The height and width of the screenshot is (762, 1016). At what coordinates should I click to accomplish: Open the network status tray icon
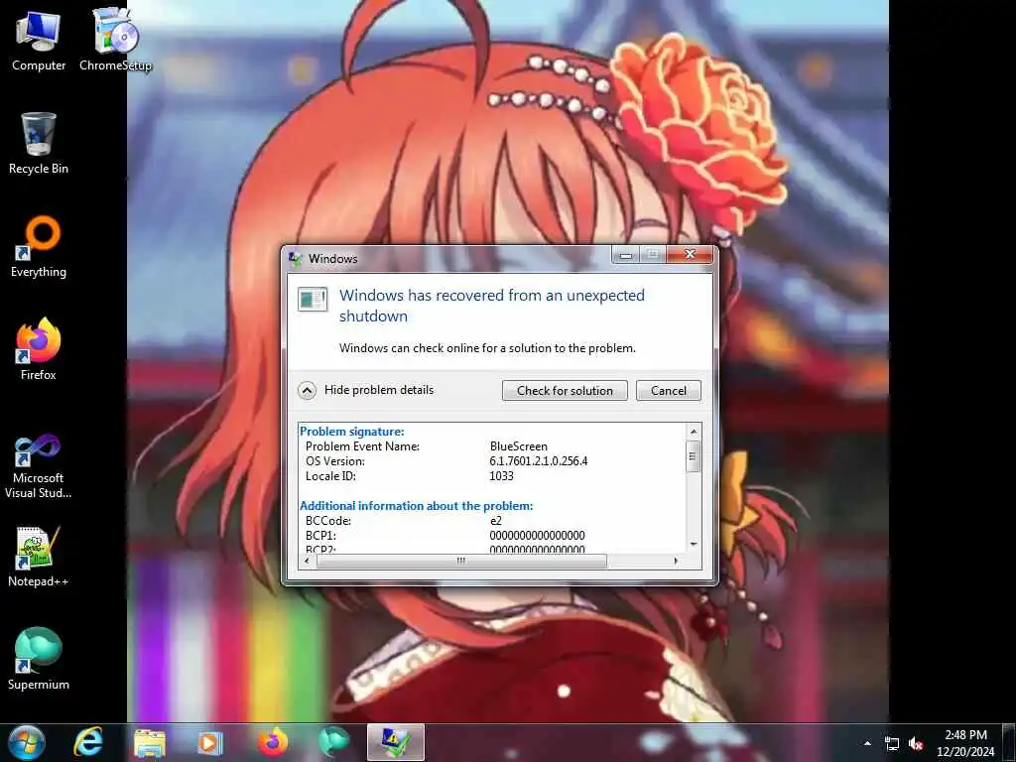[892, 743]
